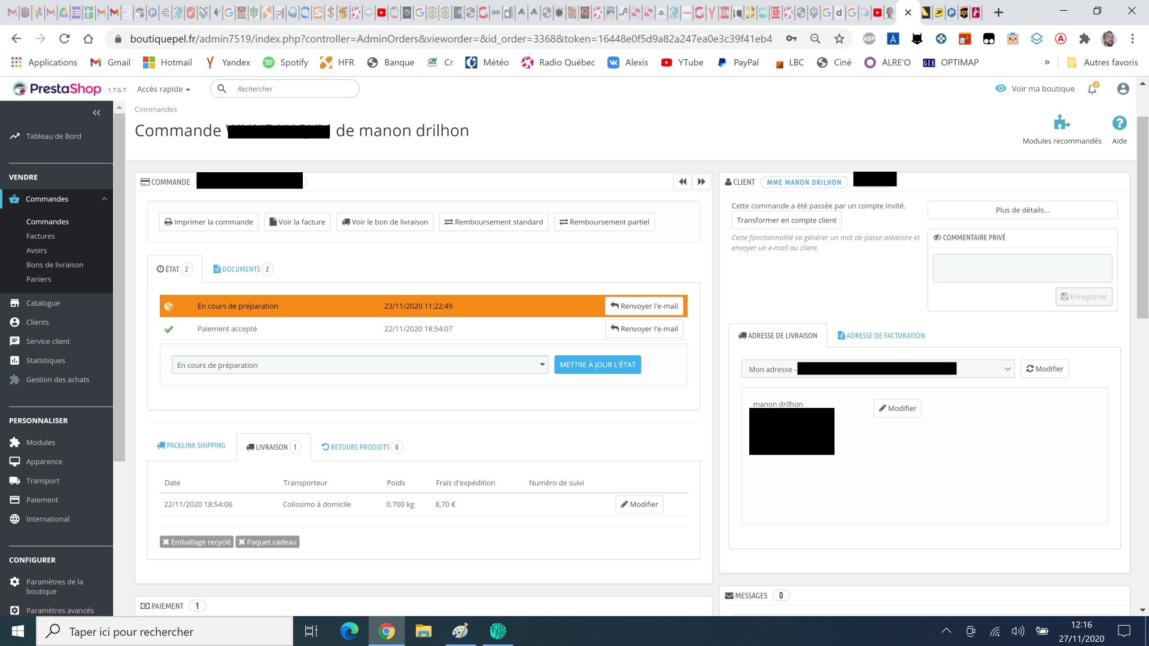Open the Mon adresse delivery address dropdown
Viewport: 1149px width, 646px height.
(878, 369)
